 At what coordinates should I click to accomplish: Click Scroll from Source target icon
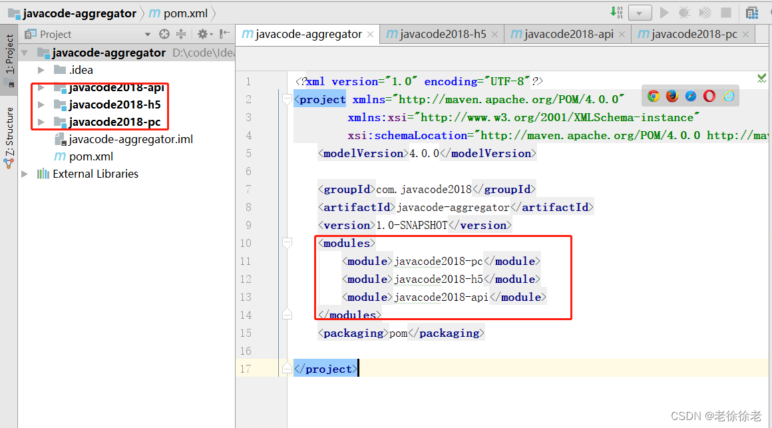point(164,34)
